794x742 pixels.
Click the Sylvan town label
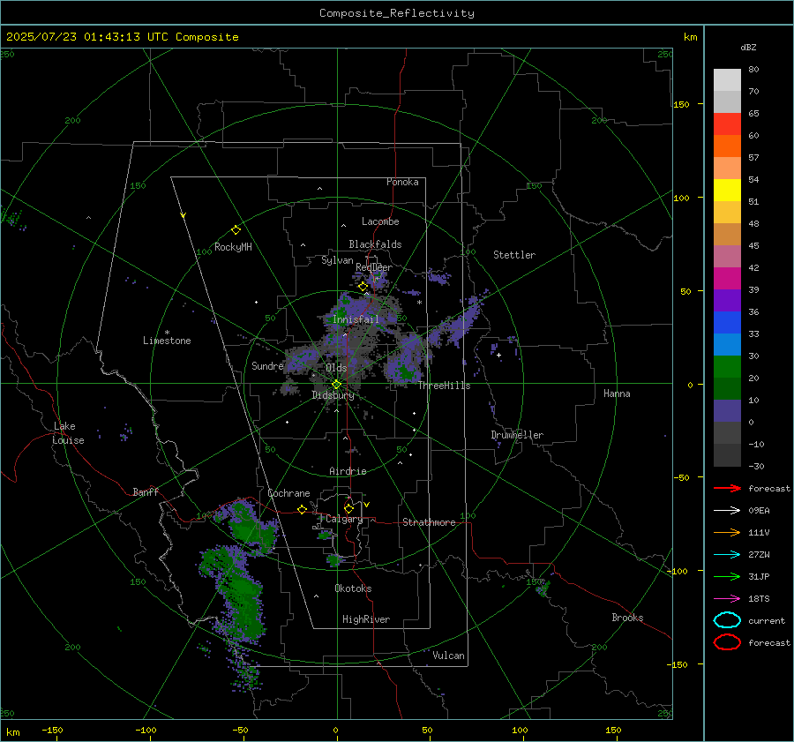pyautogui.click(x=337, y=260)
